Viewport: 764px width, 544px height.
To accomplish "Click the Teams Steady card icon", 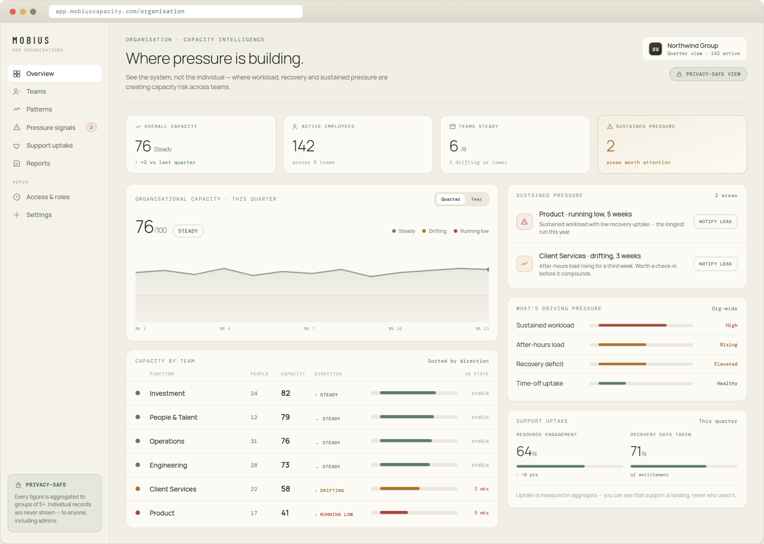I will click(x=452, y=127).
